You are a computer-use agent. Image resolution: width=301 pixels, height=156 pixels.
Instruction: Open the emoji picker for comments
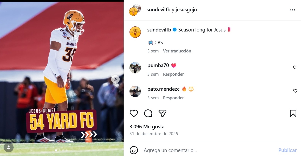(134, 150)
